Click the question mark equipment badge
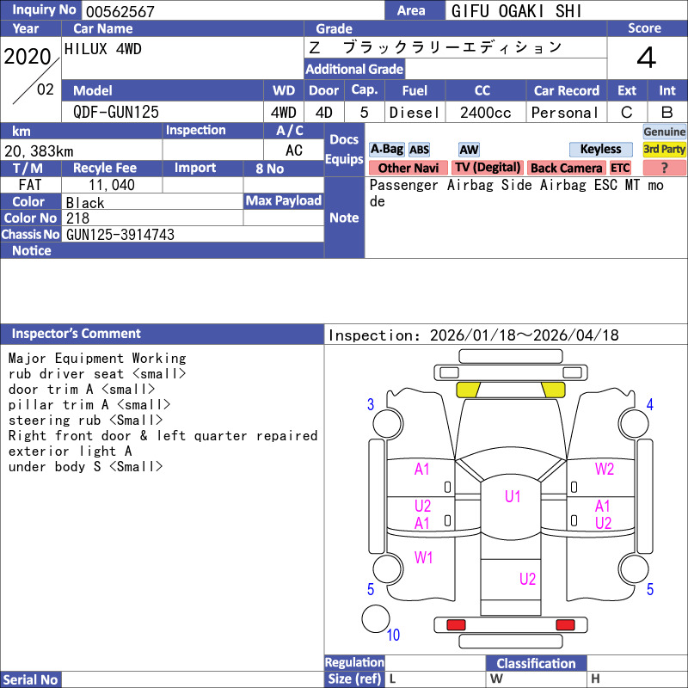 click(664, 169)
